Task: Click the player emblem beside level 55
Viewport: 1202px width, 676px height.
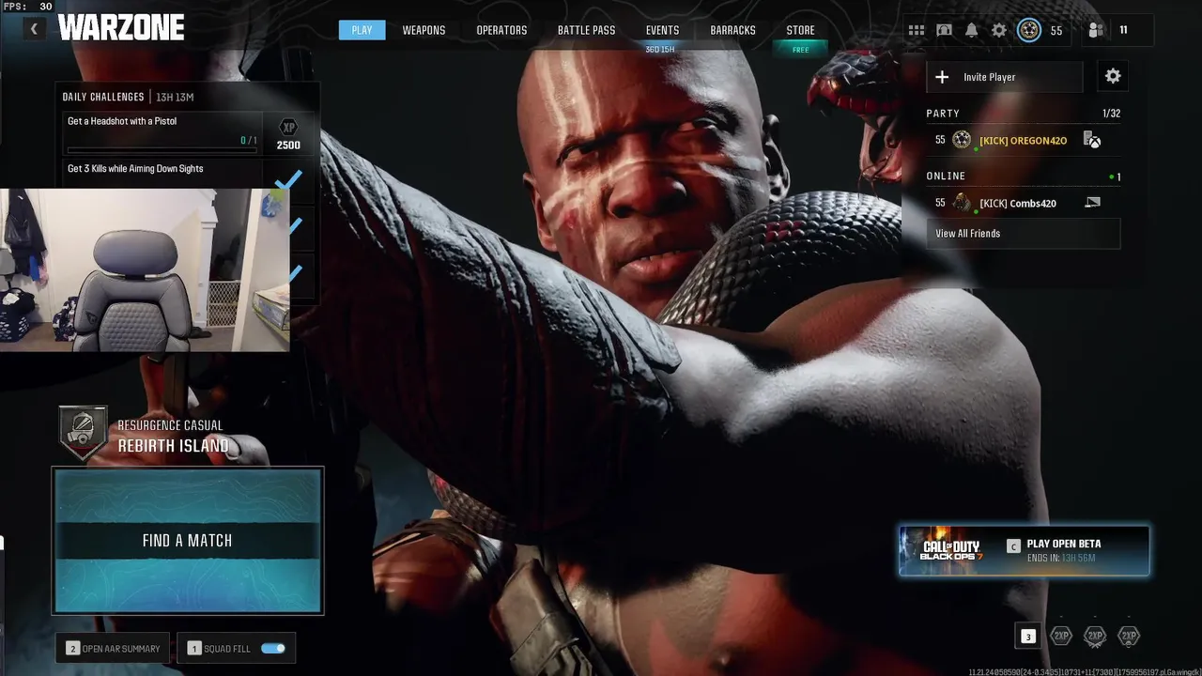Action: pyautogui.click(x=1029, y=30)
